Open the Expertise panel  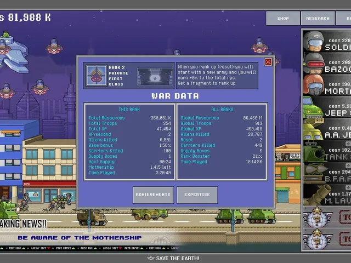pos(197,195)
